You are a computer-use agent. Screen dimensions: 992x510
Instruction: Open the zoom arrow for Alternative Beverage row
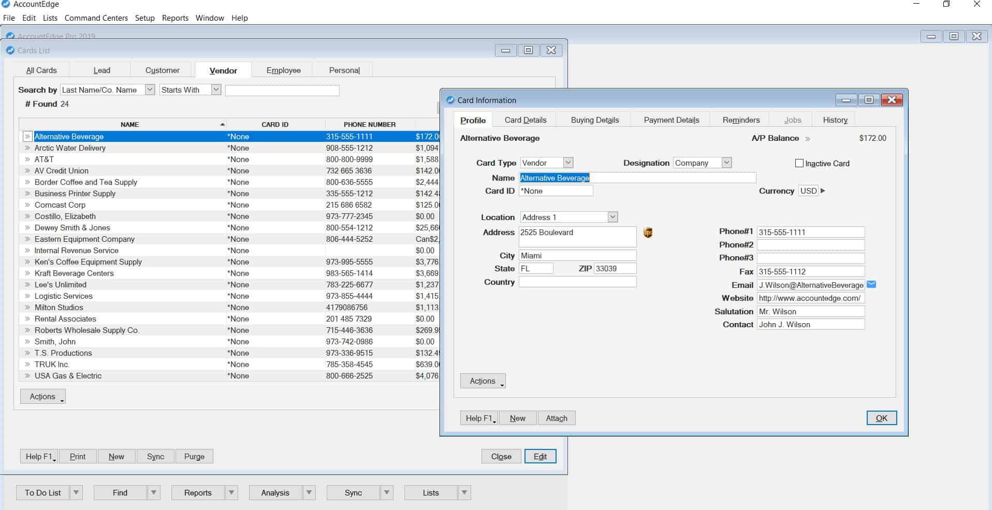pos(27,137)
